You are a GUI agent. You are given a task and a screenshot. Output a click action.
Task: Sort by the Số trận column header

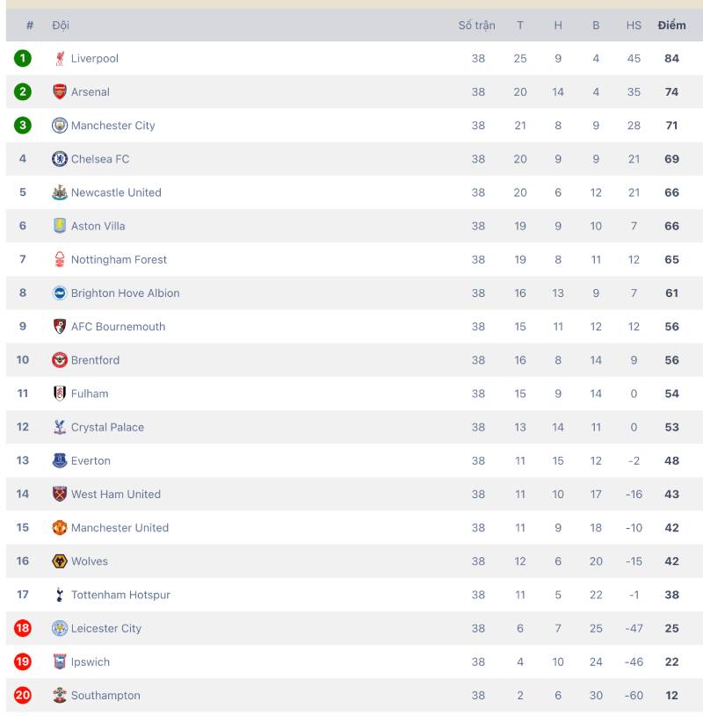coord(477,25)
